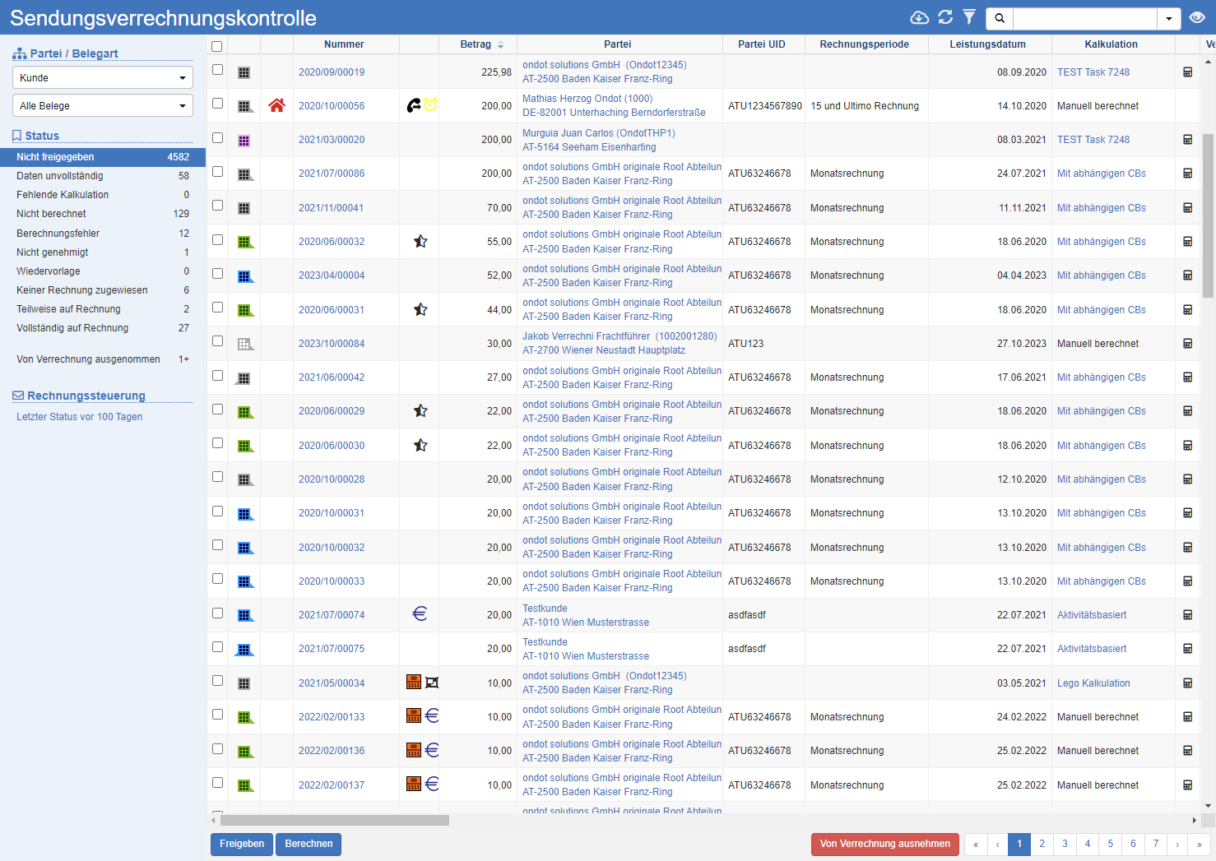Click the calculator icon for 2020/09/00019
The height and width of the screenshot is (861, 1216).
(x=1187, y=72)
